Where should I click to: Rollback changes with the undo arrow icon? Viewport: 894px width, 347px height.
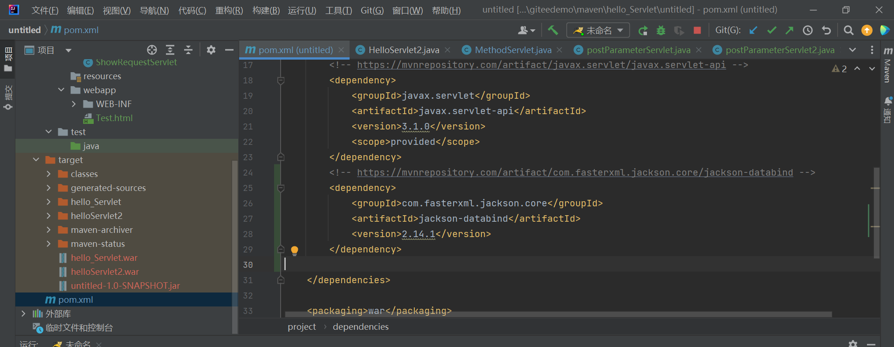[x=826, y=30]
